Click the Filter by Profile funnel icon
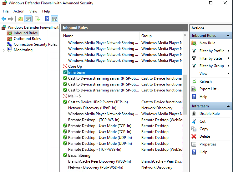This screenshot has width=233, height=172. point(194,51)
